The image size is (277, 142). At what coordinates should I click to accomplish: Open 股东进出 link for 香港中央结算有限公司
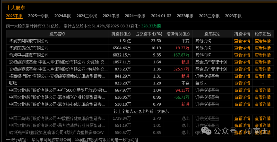pos(263,55)
